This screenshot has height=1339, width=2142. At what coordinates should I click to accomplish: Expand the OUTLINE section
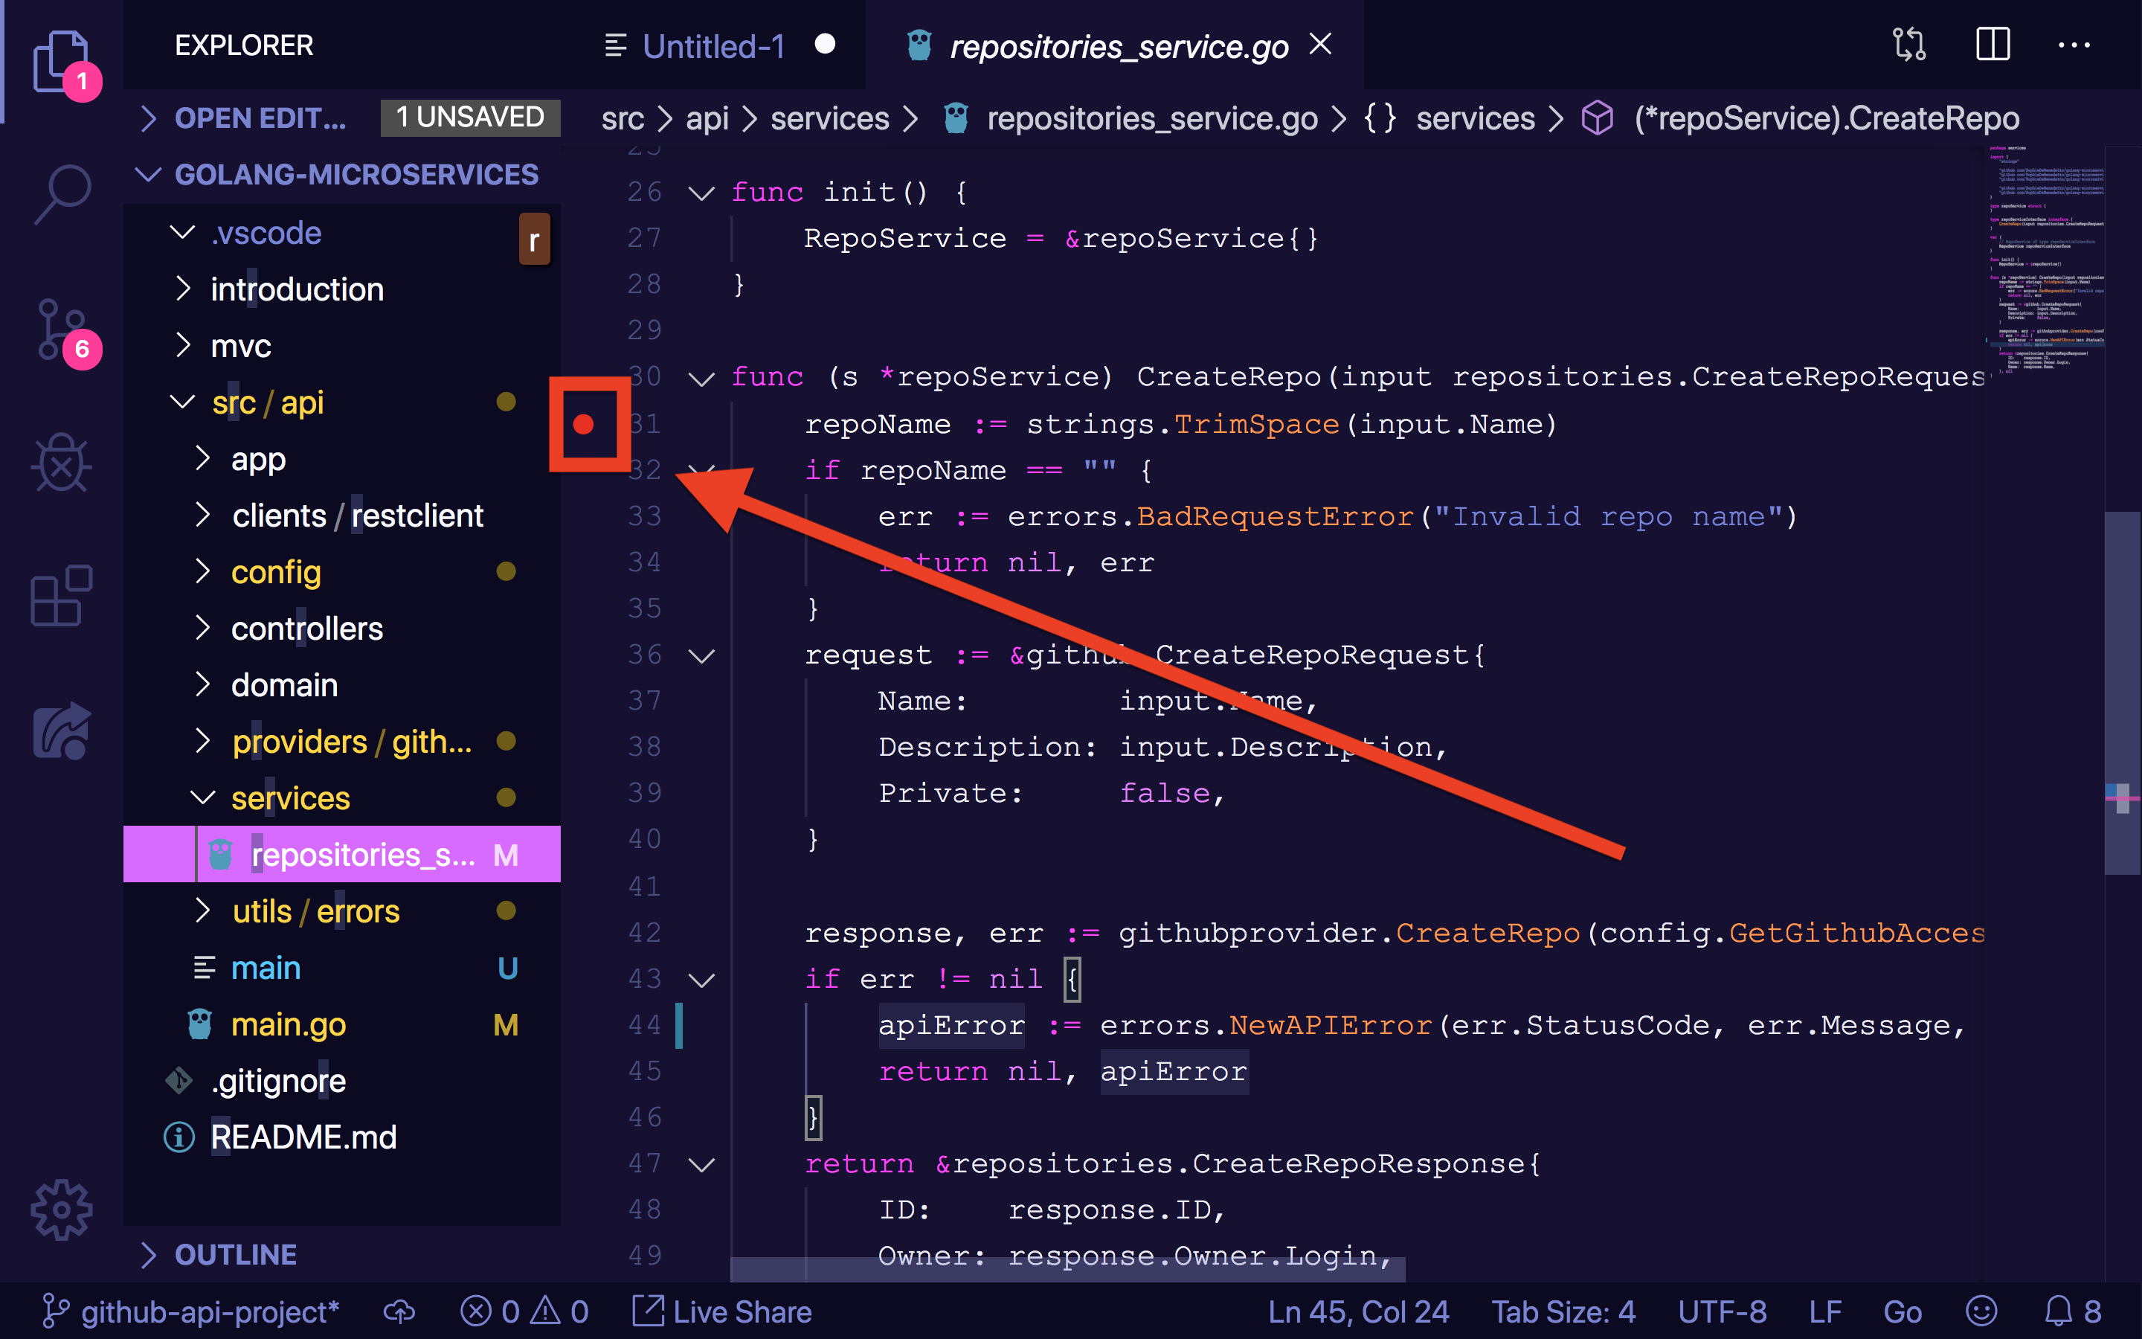234,1254
